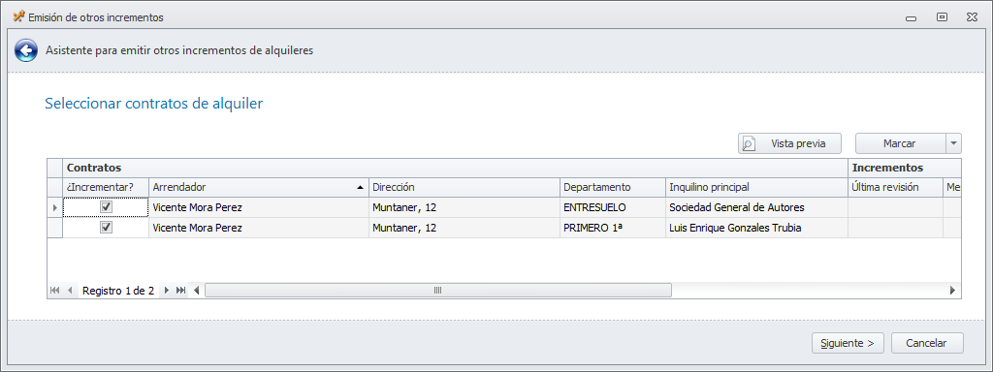The width and height of the screenshot is (993, 372).
Task: Click the Registro 1 de 2 record counter
Action: point(118,291)
